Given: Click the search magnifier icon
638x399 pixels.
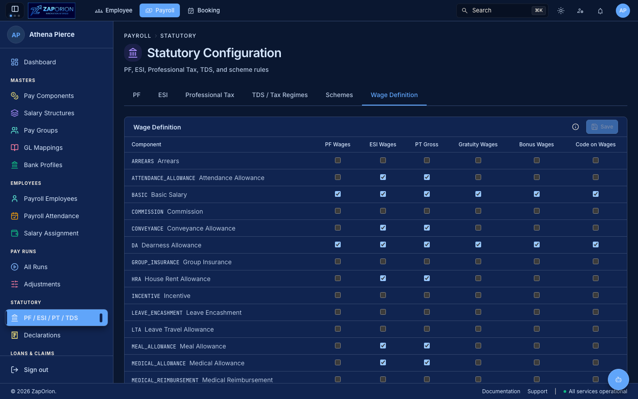Looking at the screenshot, I should pos(465,11).
